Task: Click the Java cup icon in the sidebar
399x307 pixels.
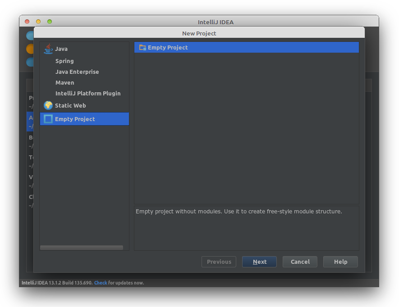Action: (x=48, y=49)
